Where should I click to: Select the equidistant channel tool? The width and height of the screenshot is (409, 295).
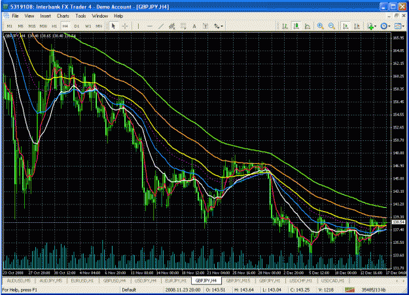point(172,26)
